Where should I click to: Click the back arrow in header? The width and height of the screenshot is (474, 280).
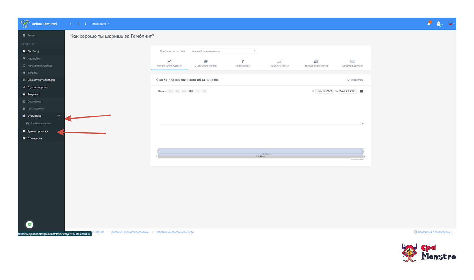pos(71,24)
